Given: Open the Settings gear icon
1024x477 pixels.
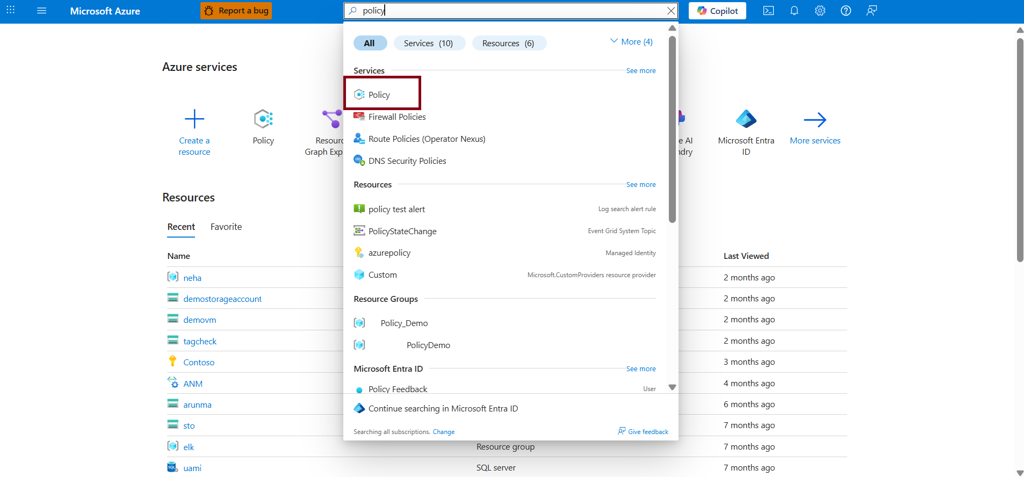Looking at the screenshot, I should click(x=820, y=11).
